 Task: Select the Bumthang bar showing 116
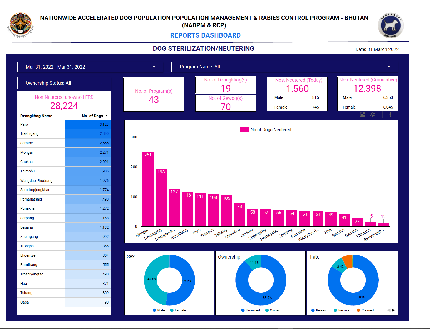pyautogui.click(x=187, y=209)
